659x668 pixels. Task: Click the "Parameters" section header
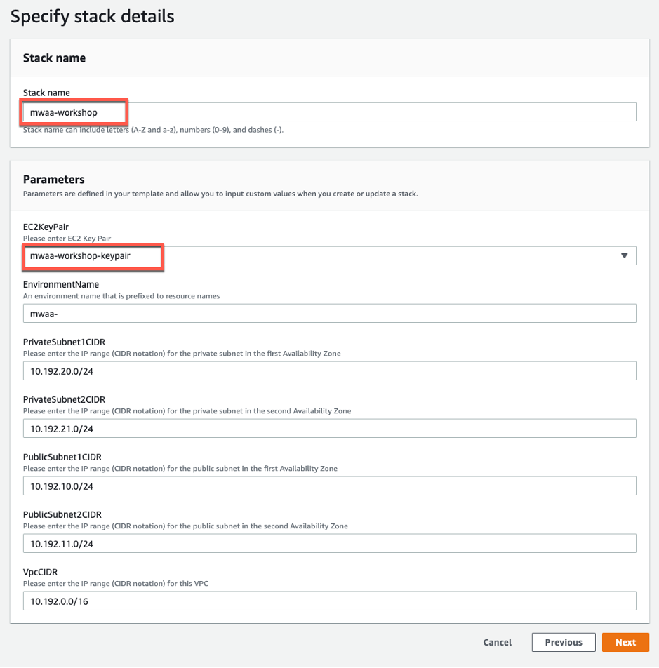[54, 180]
